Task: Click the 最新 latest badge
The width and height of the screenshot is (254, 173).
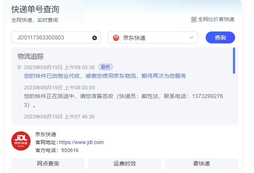Action: 105,67
